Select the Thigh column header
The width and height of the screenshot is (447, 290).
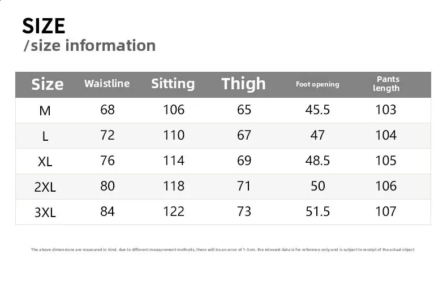tap(243, 84)
